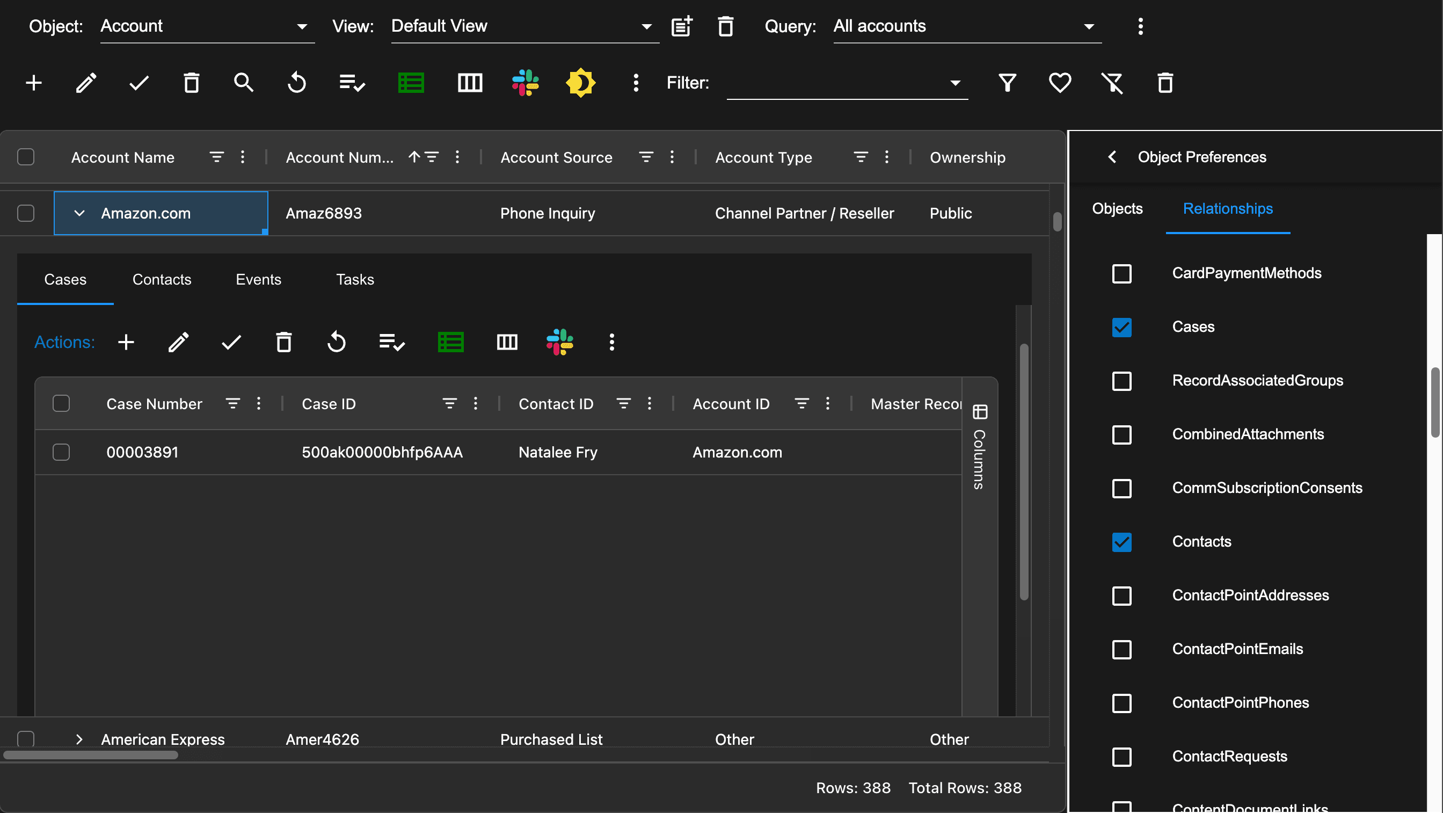This screenshot has height=813, width=1443.
Task: Click the search magnifier icon
Action: (x=243, y=83)
